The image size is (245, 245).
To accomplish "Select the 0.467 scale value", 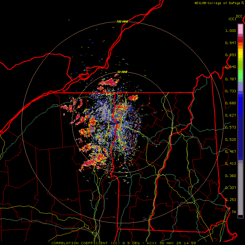I will (x=231, y=151).
